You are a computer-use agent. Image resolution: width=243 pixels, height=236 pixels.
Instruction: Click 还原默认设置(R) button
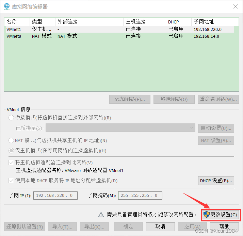25,227
